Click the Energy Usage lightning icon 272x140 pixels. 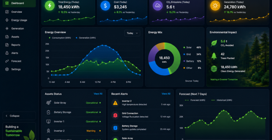tap(7, 20)
